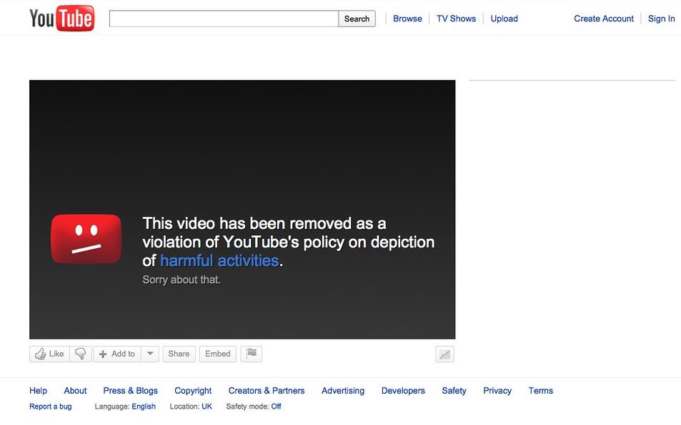Go to the Browse page
Image resolution: width=681 pixels, height=425 pixels.
(x=407, y=19)
